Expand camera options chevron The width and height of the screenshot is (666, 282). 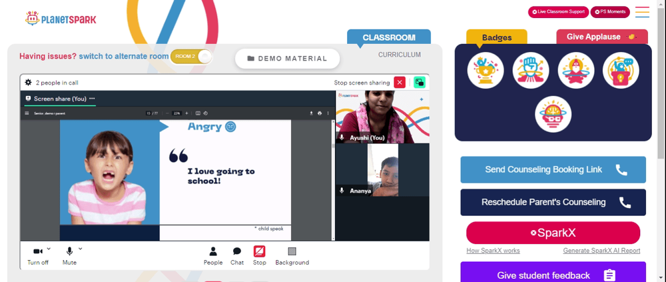49,249
